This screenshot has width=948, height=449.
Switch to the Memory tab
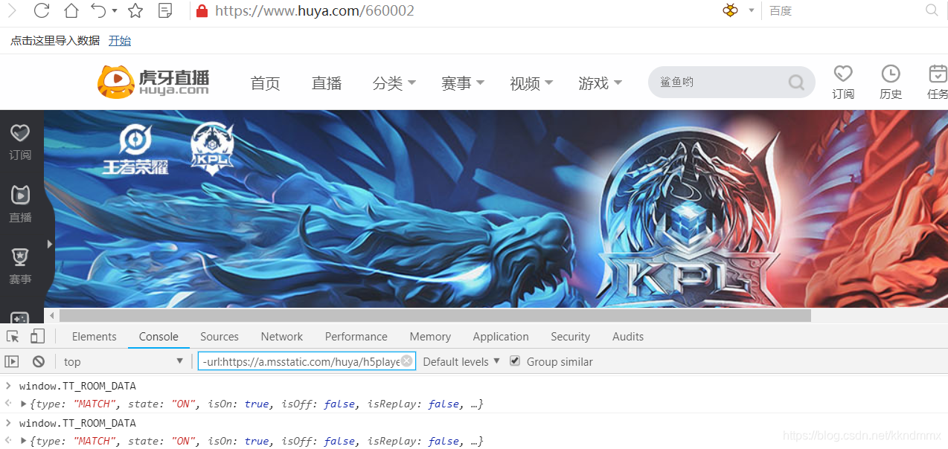(430, 337)
